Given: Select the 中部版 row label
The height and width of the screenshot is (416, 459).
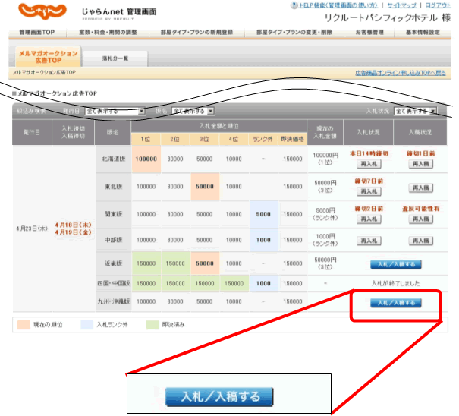Looking at the screenshot, I should tap(114, 240).
